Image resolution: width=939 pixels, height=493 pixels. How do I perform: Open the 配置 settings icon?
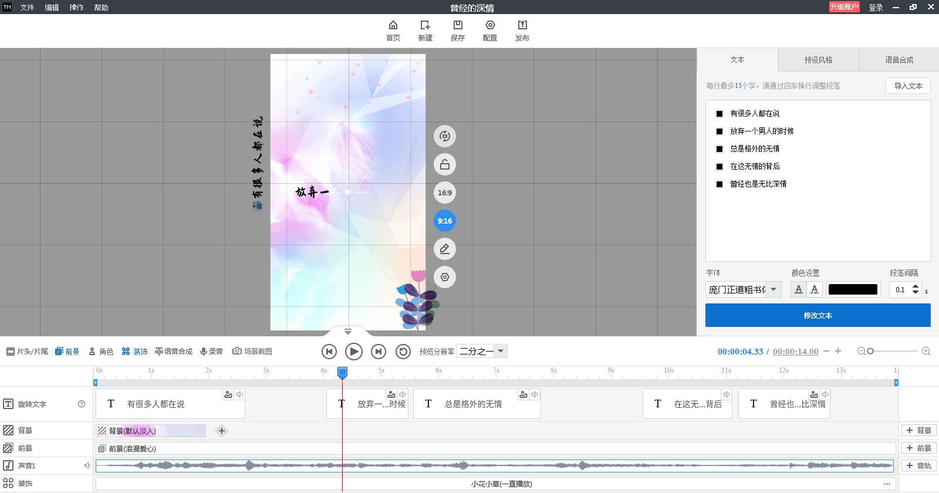[x=490, y=25]
